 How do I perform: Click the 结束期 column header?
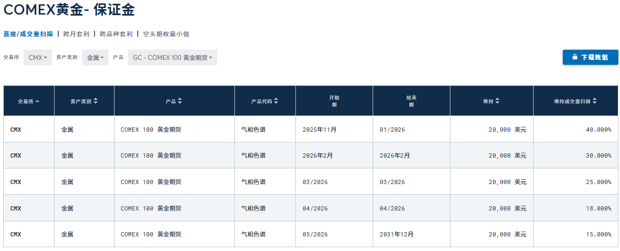click(411, 101)
